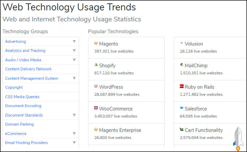247x152 pixels.
Task: Expand the eCommerce group arrow
Action: (x=74, y=133)
